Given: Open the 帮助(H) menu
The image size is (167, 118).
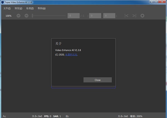Looking at the screenshot, I should 41,8.
